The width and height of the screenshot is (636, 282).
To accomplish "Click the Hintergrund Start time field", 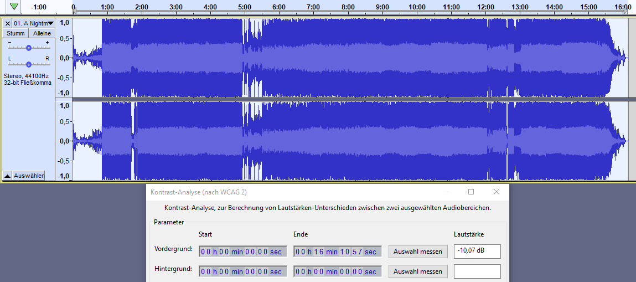I will click(x=242, y=271).
